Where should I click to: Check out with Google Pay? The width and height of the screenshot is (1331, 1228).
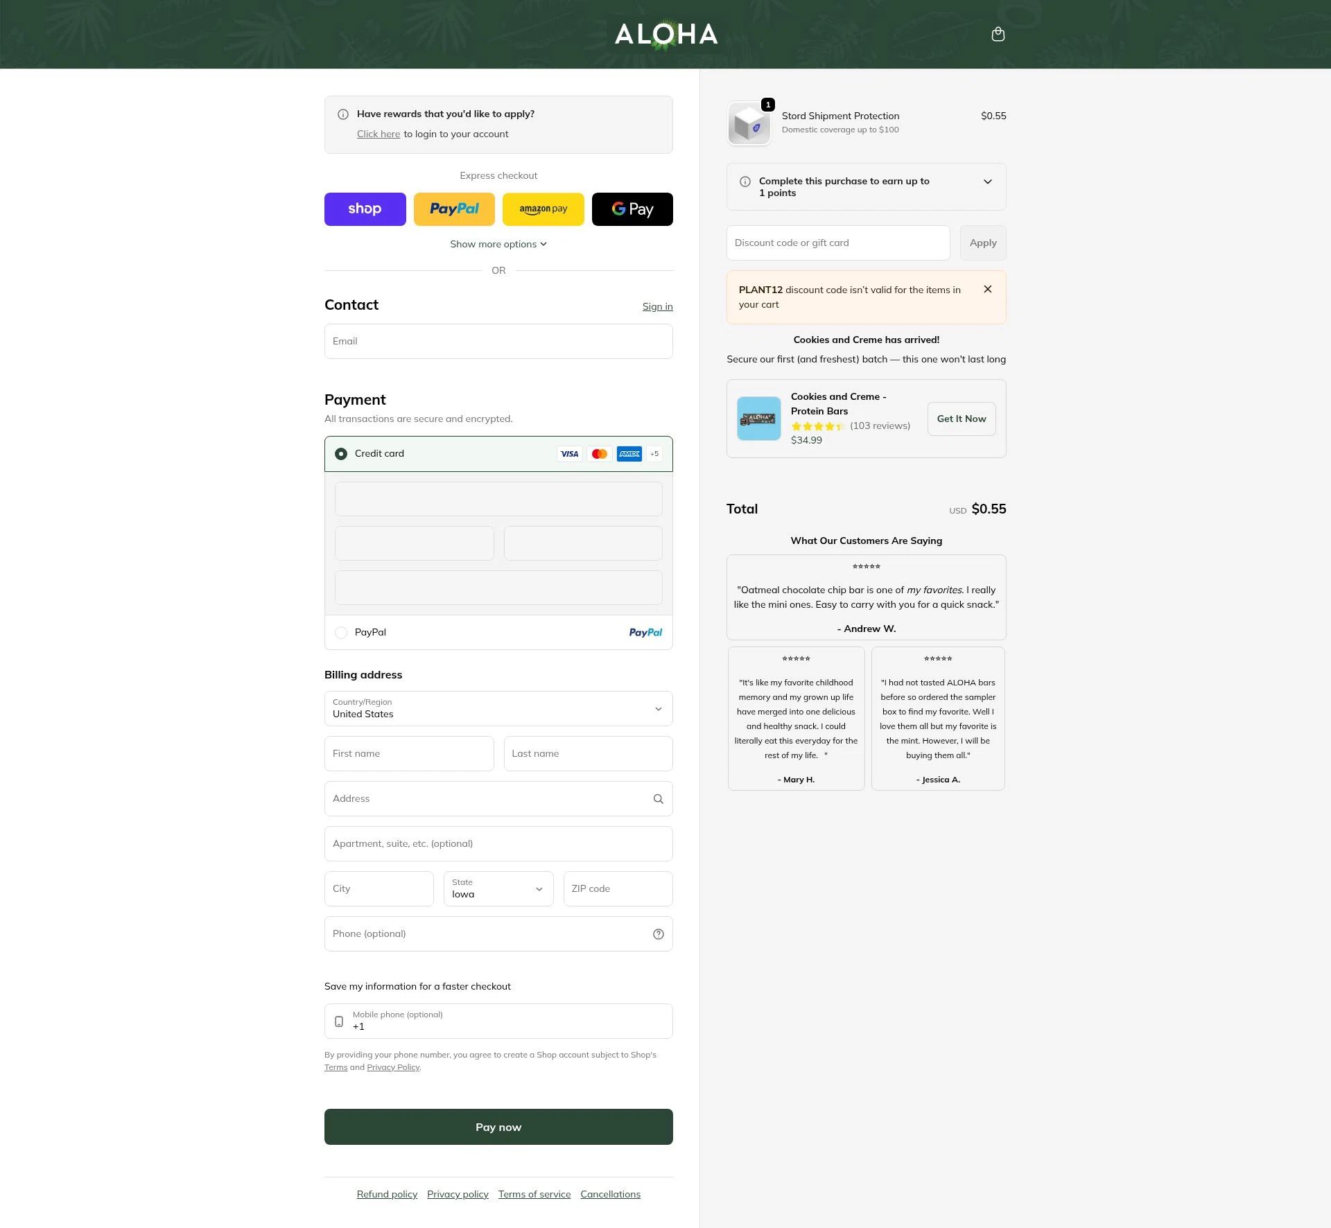pyautogui.click(x=632, y=209)
